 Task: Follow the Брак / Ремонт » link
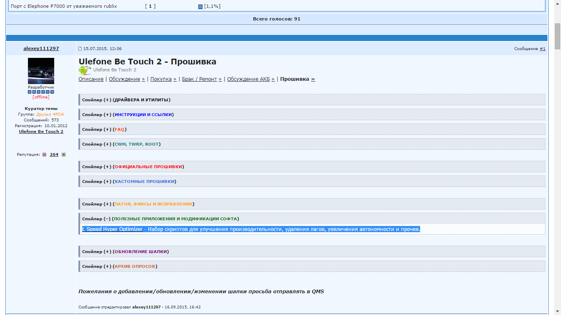202,79
